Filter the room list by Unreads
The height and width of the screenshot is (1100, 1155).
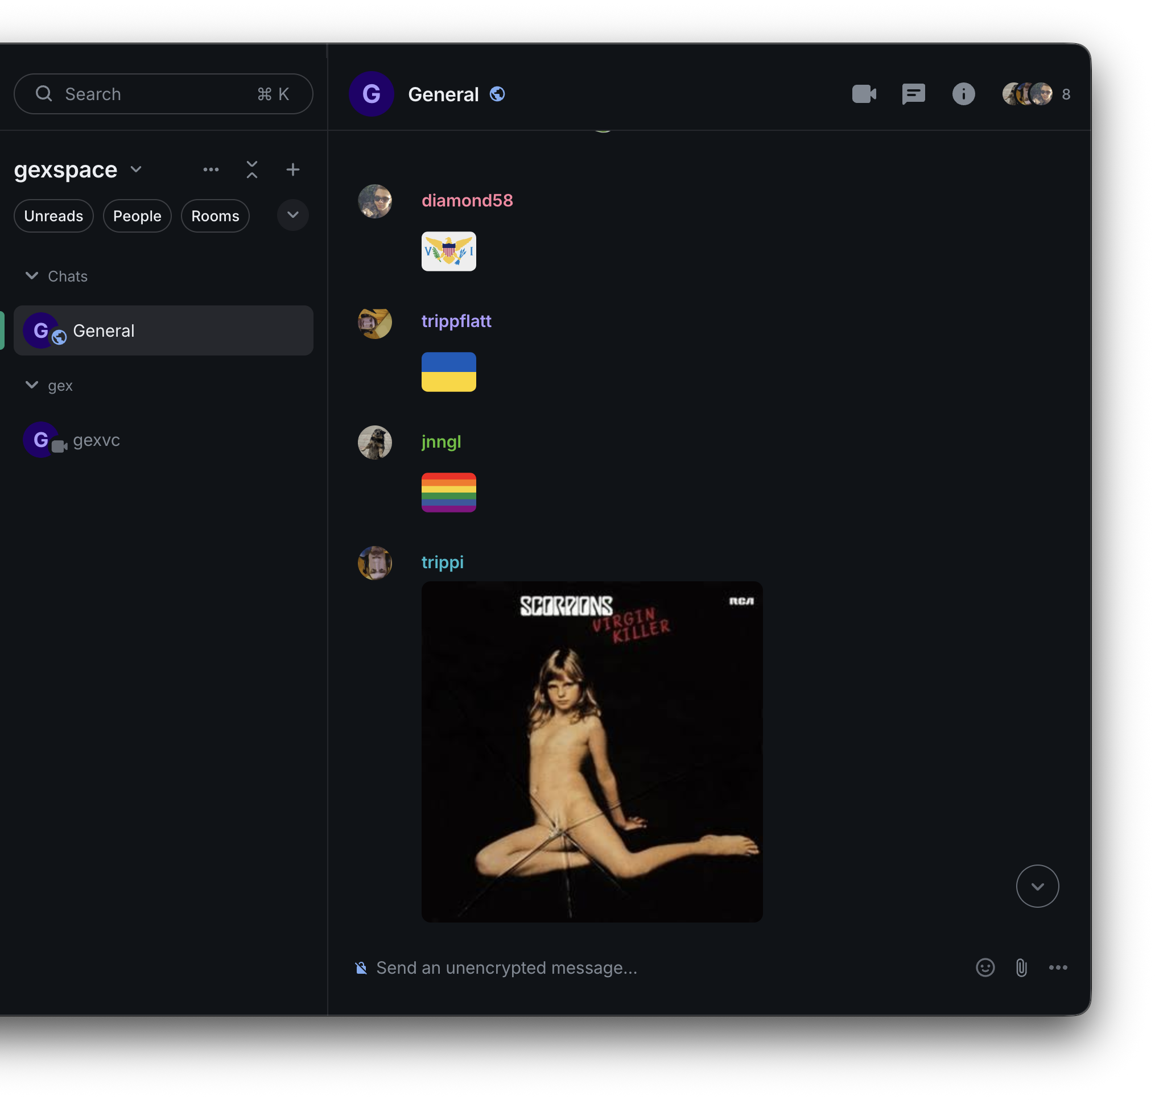pos(53,216)
